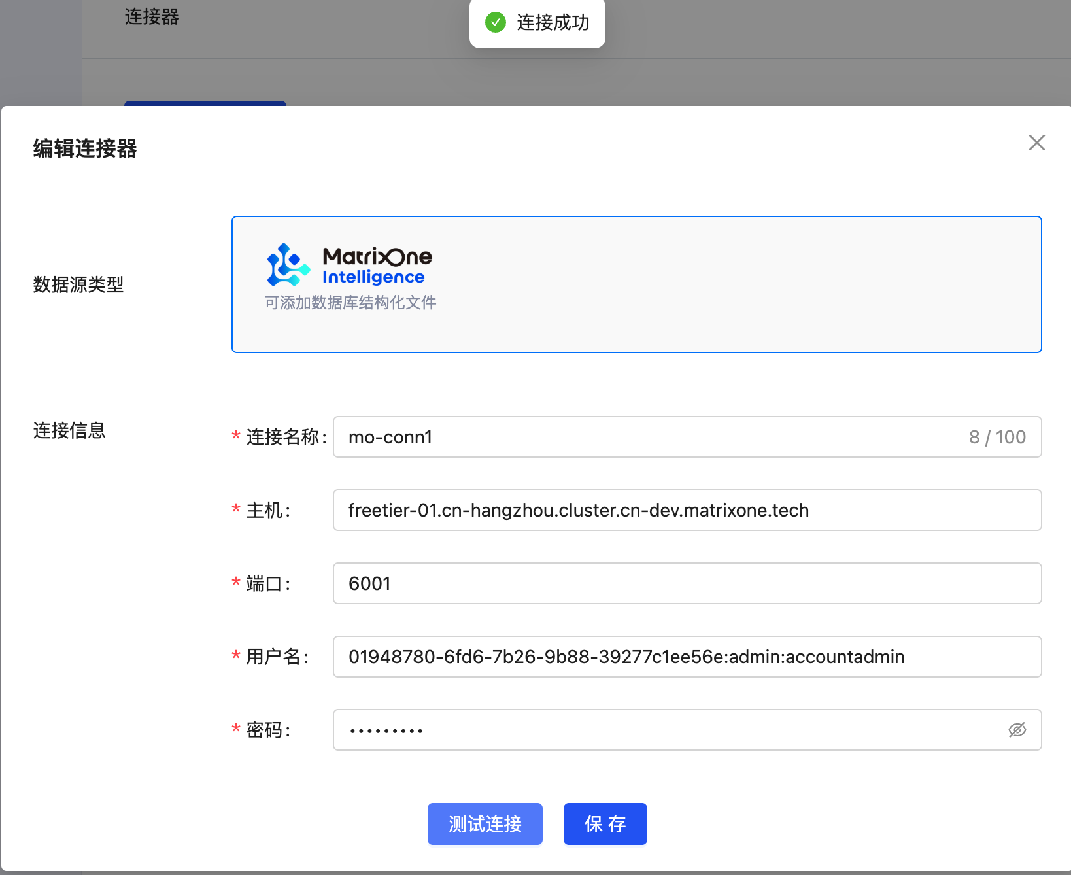Image resolution: width=1071 pixels, height=875 pixels.
Task: Click the 保存 button
Action: pos(605,824)
